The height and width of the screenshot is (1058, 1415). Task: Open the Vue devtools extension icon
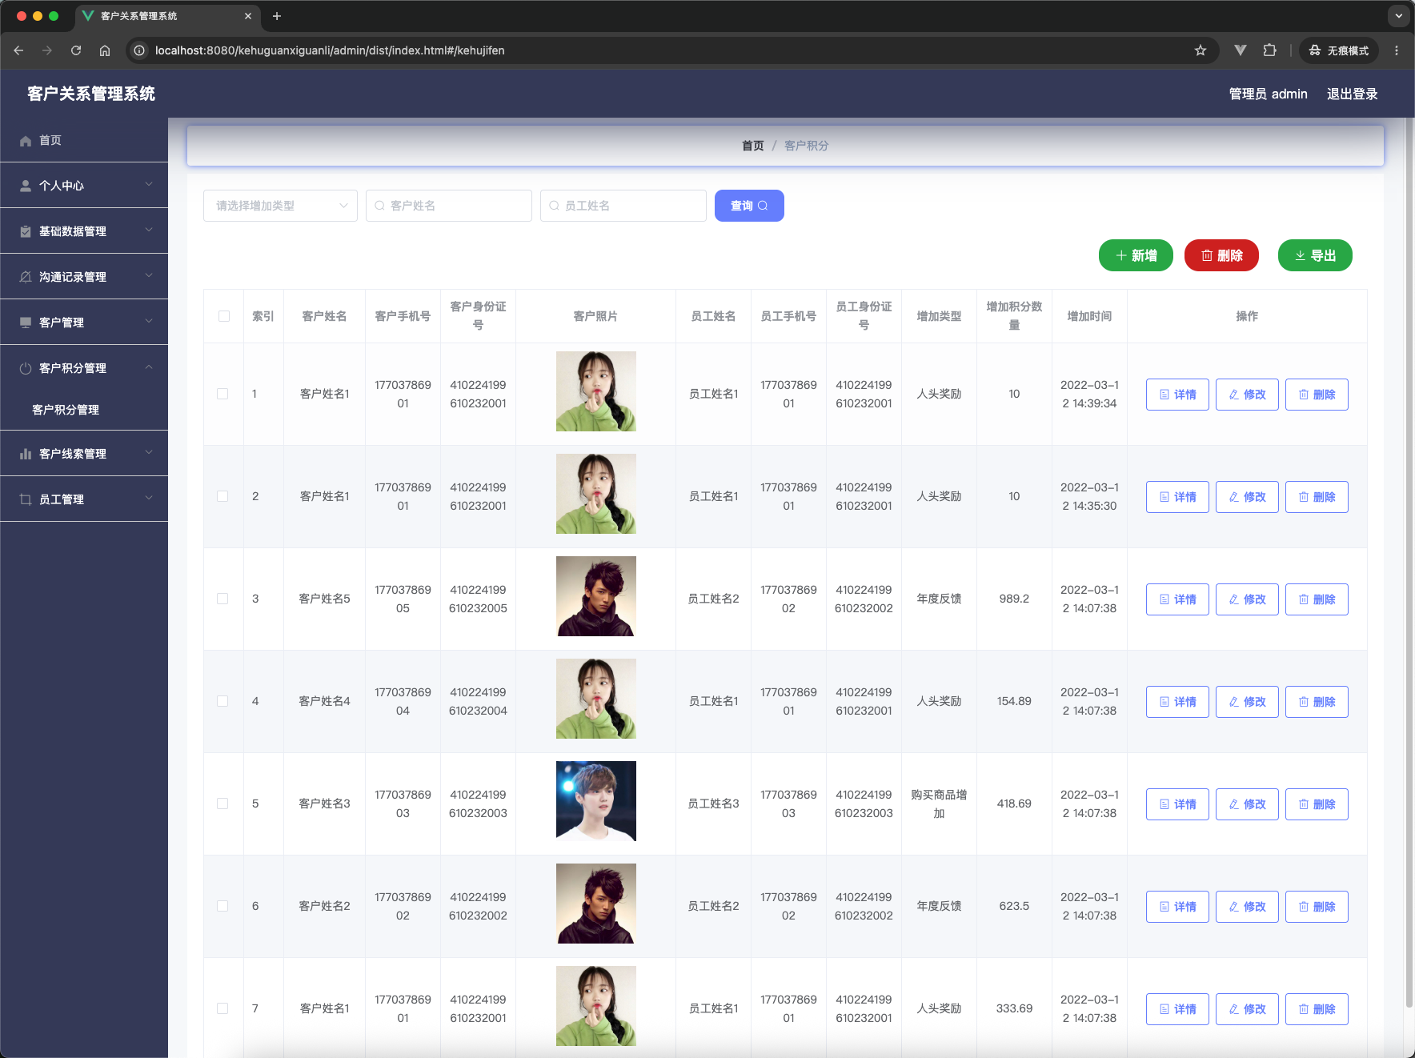pyautogui.click(x=1241, y=50)
